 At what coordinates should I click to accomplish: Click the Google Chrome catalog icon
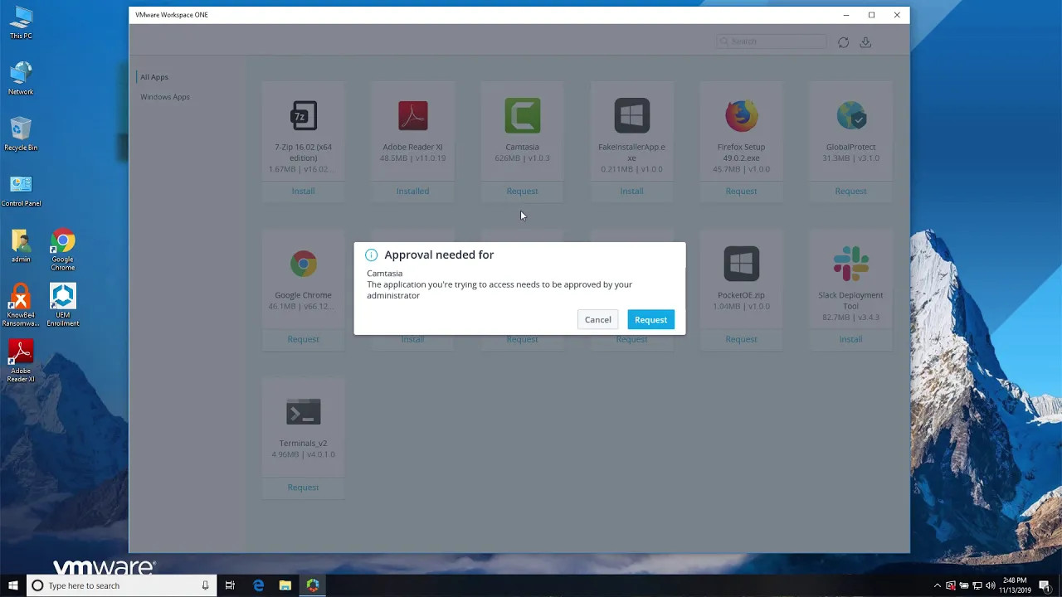pyautogui.click(x=303, y=263)
